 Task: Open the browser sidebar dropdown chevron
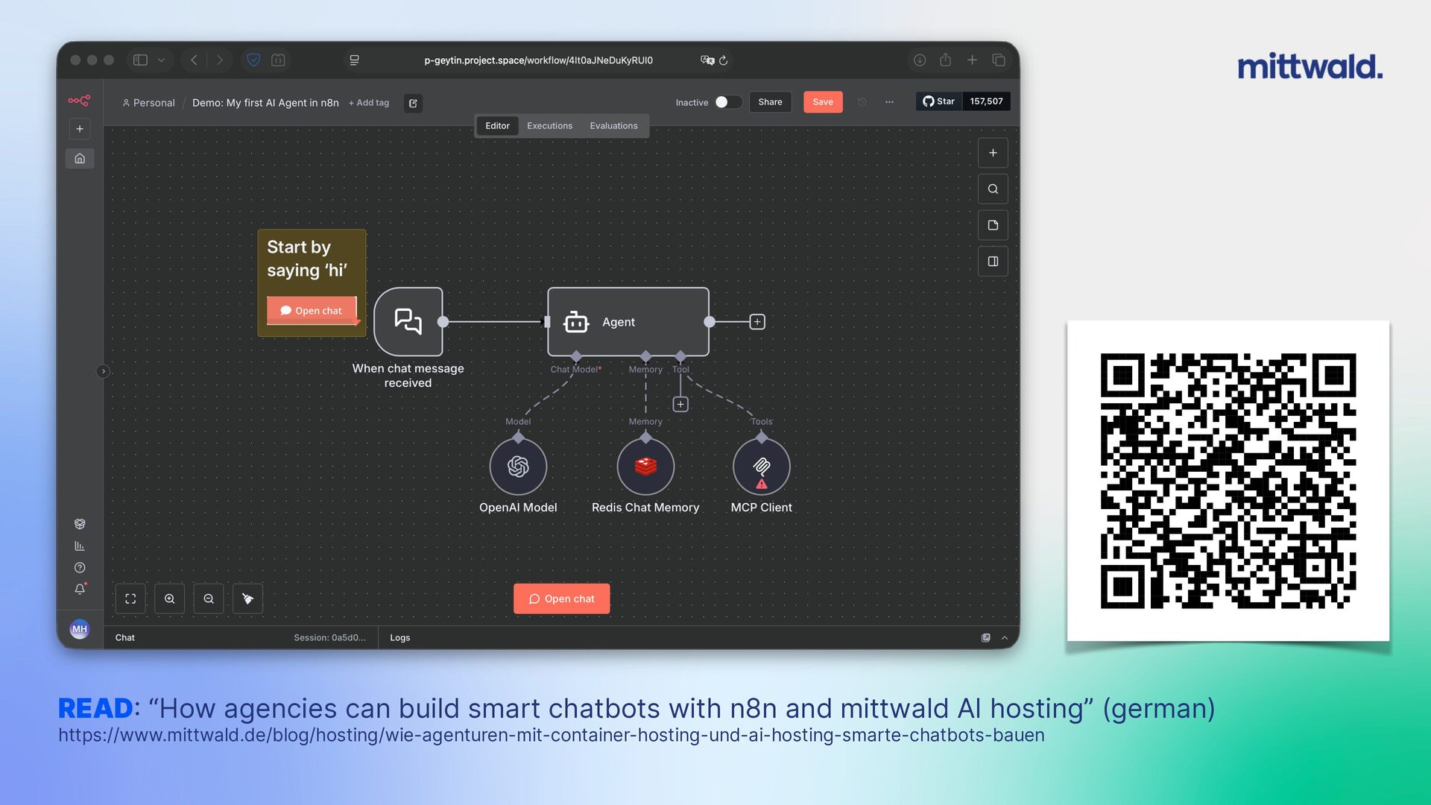[161, 60]
